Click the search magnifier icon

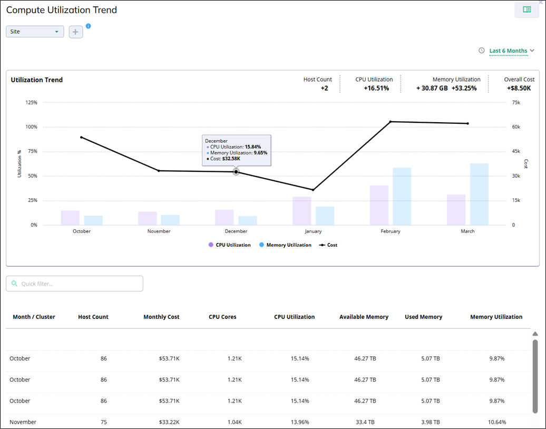click(x=14, y=284)
